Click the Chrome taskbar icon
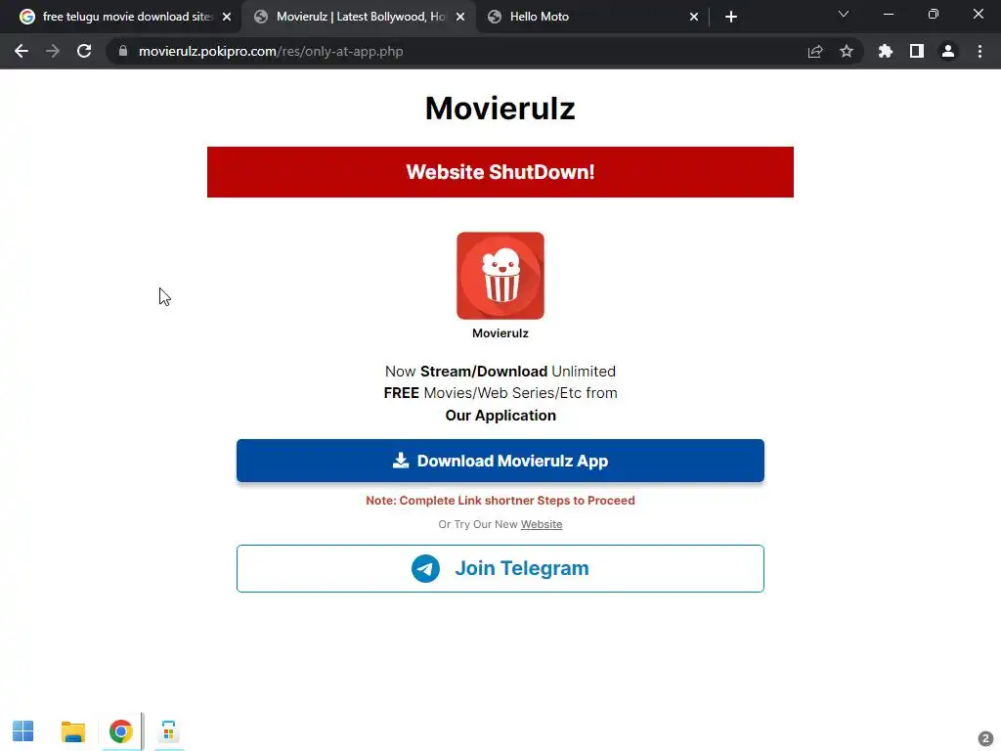This screenshot has width=1001, height=751. tap(120, 731)
